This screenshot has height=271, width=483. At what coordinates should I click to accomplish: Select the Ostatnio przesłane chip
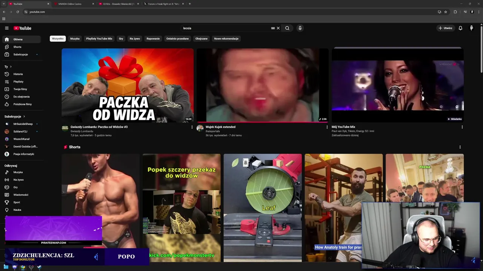pyautogui.click(x=177, y=39)
